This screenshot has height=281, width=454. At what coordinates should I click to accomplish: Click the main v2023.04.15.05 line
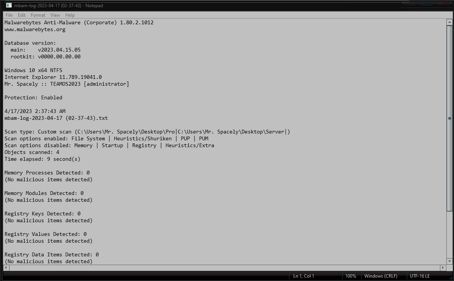46,50
